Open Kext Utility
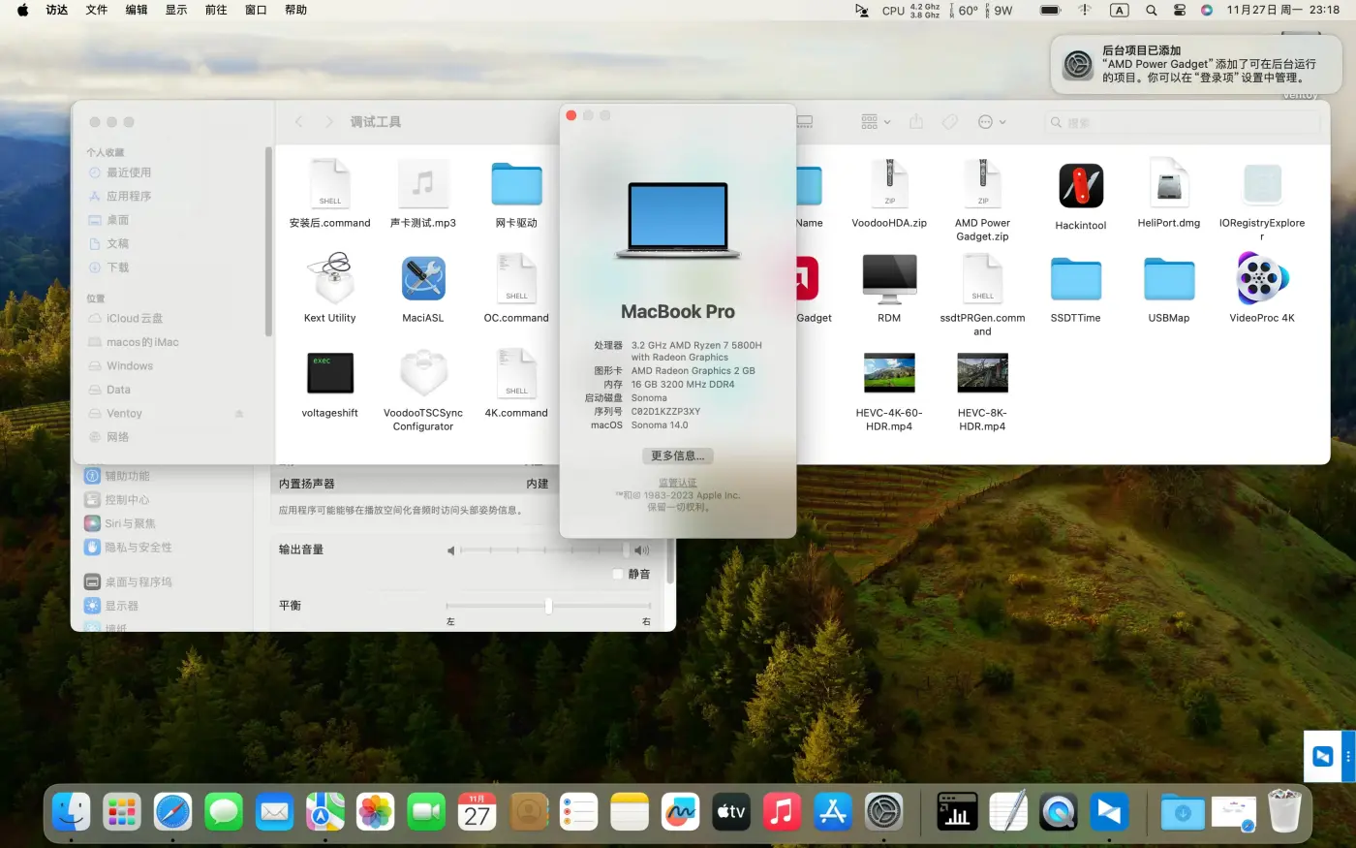1356x848 pixels. 330,281
